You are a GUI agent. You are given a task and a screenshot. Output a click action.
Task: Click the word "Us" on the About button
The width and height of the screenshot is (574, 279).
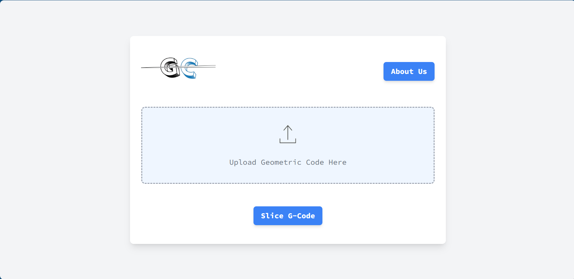tap(422, 71)
